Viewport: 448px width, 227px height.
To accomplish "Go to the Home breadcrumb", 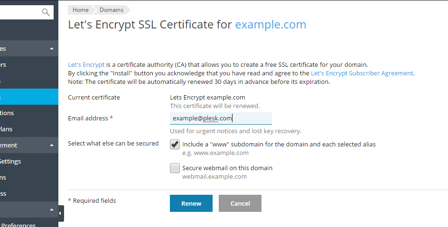I will point(81,10).
